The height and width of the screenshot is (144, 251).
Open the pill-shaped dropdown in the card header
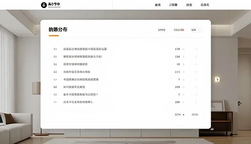tap(196, 30)
